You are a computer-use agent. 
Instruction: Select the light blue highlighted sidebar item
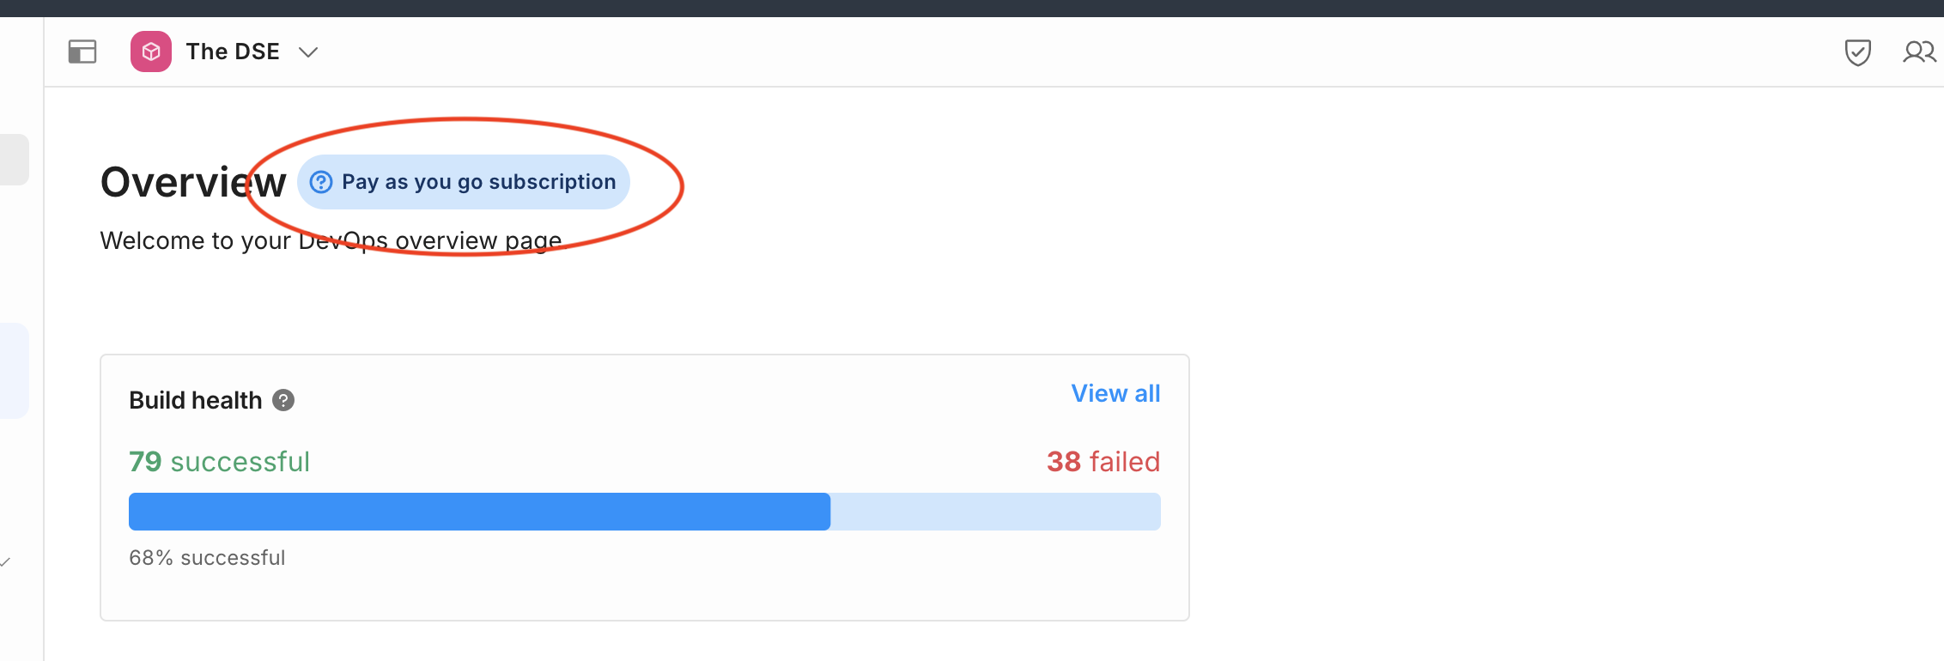14,371
